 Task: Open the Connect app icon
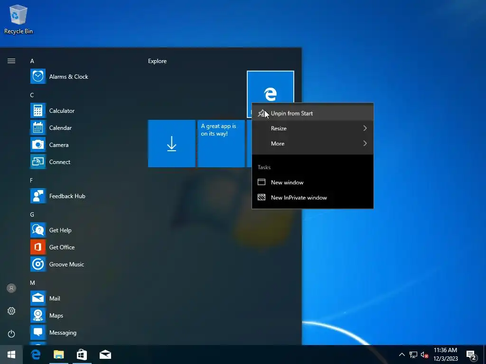coord(38,162)
